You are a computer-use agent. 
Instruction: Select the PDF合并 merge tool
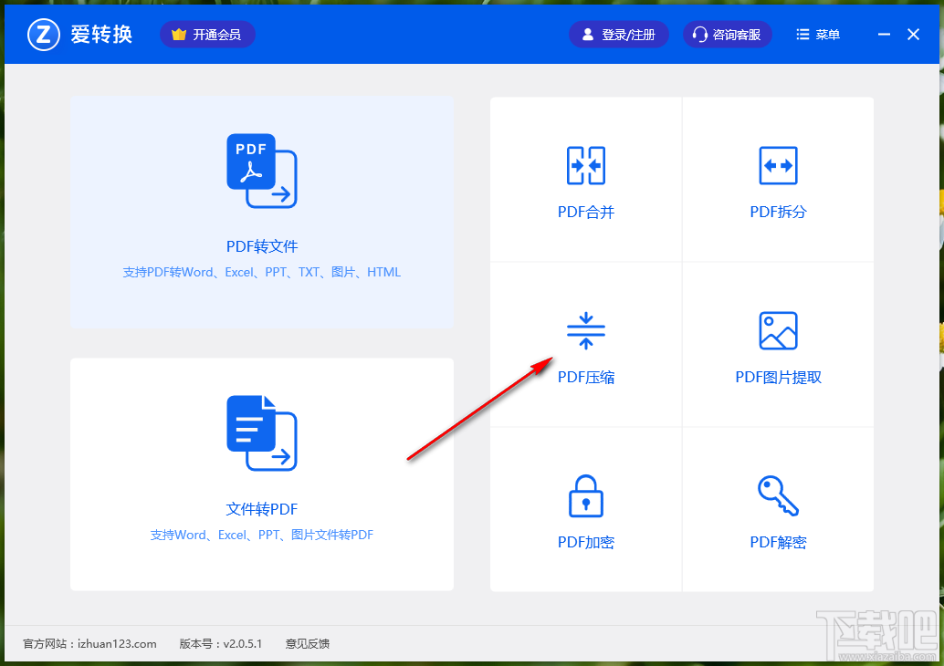pyautogui.click(x=585, y=178)
